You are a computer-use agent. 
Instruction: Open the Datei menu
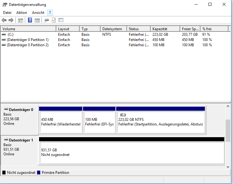pos(7,13)
